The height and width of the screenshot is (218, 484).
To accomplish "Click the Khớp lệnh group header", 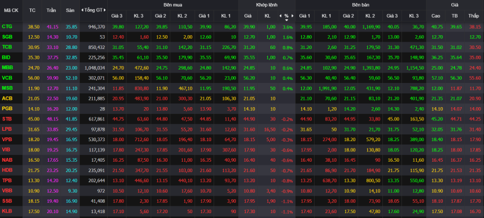I will (267, 5).
